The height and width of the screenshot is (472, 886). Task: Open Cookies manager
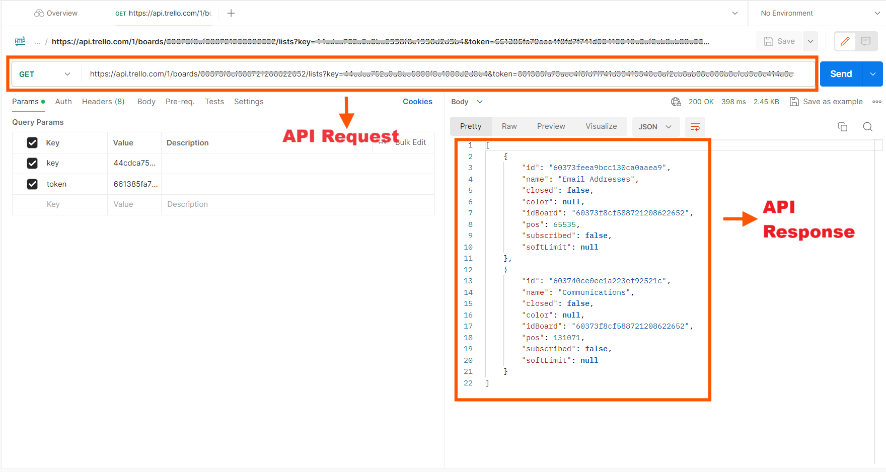[x=417, y=101]
